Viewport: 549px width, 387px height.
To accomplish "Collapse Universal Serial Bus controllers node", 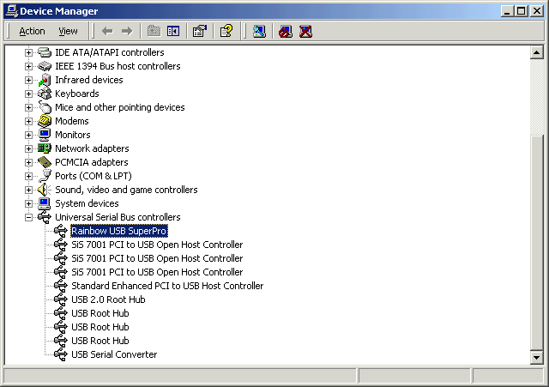I will coord(28,217).
